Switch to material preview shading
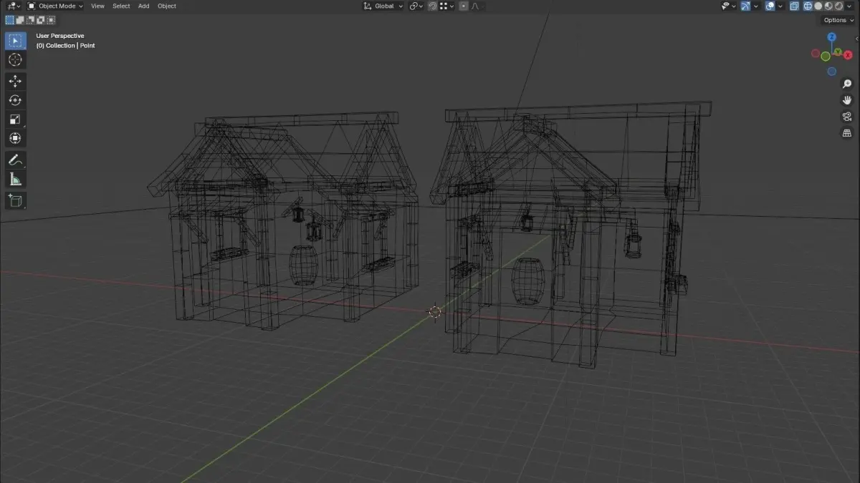860x483 pixels. [828, 6]
